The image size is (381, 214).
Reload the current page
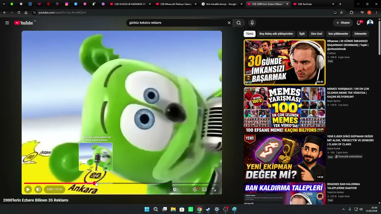coord(19,12)
